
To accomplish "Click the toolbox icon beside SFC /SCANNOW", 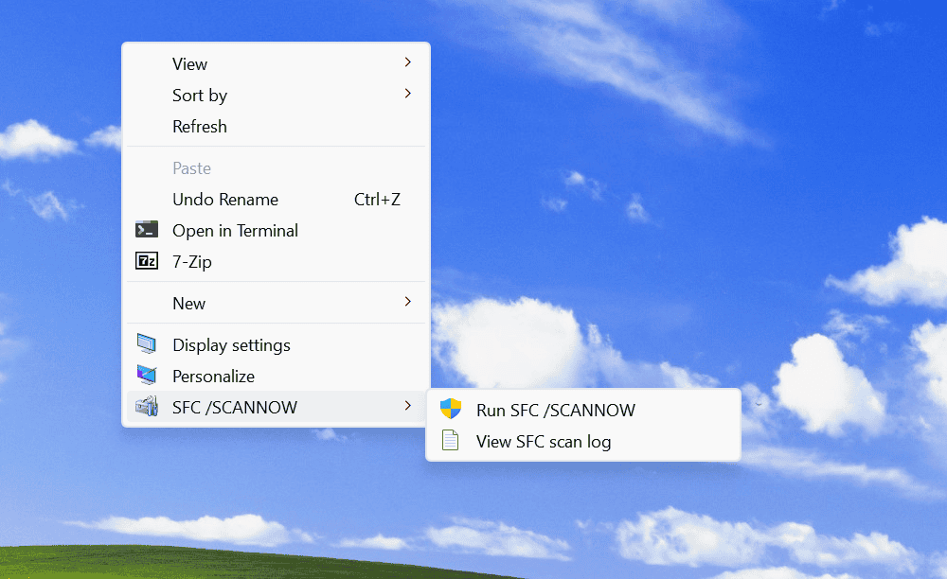I will [147, 407].
